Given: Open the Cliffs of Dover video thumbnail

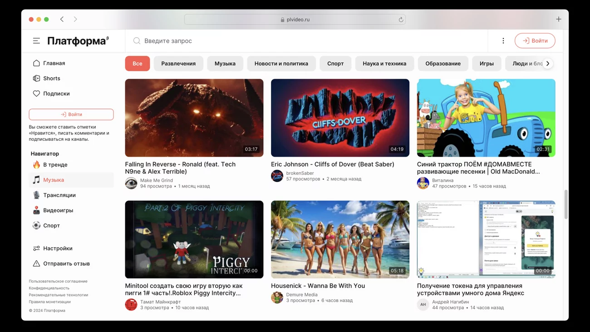Looking at the screenshot, I should tap(340, 118).
